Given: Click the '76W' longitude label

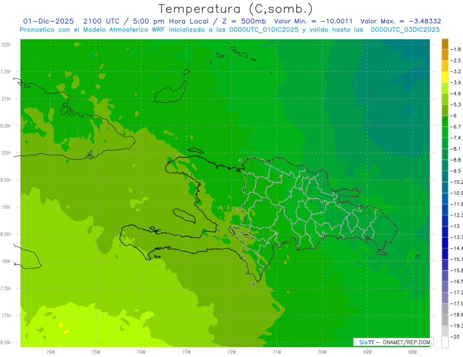Looking at the screenshot, I should tap(51, 352).
